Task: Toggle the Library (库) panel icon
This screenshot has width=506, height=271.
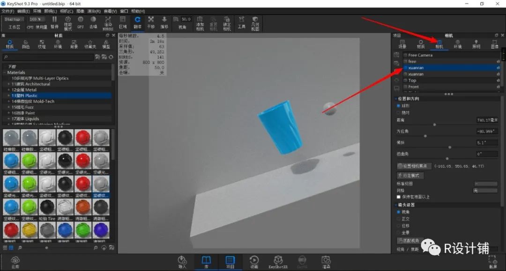Action: (x=206, y=262)
